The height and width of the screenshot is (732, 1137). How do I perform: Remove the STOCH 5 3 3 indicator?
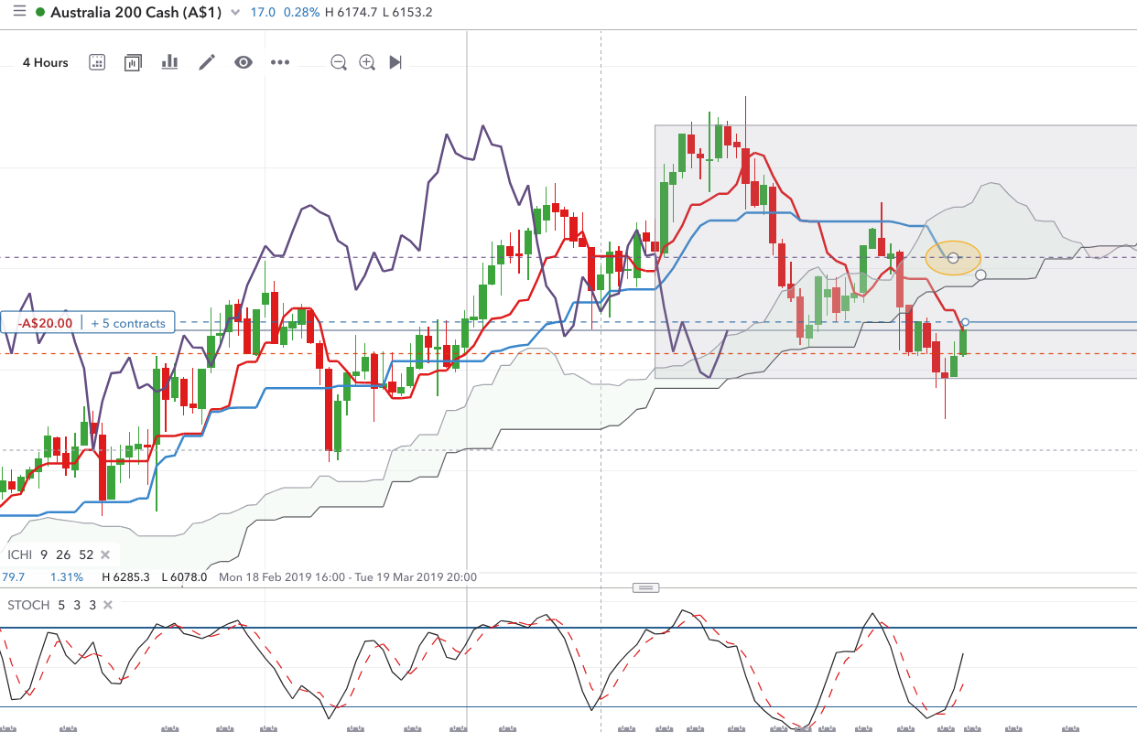click(x=108, y=605)
